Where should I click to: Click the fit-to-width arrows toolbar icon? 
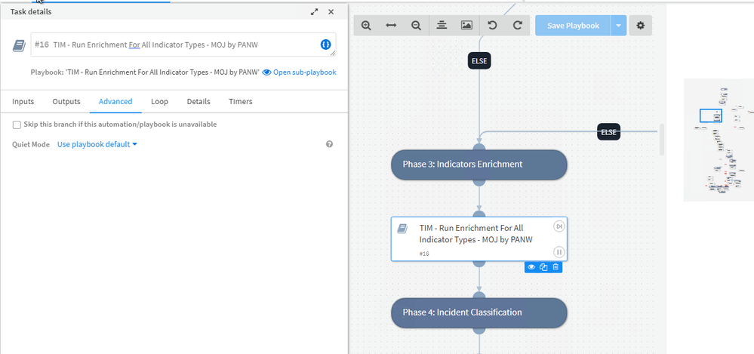(391, 26)
